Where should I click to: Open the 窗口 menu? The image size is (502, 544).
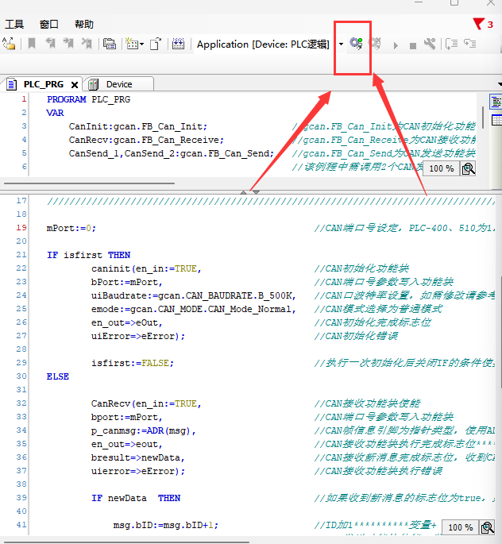point(48,25)
